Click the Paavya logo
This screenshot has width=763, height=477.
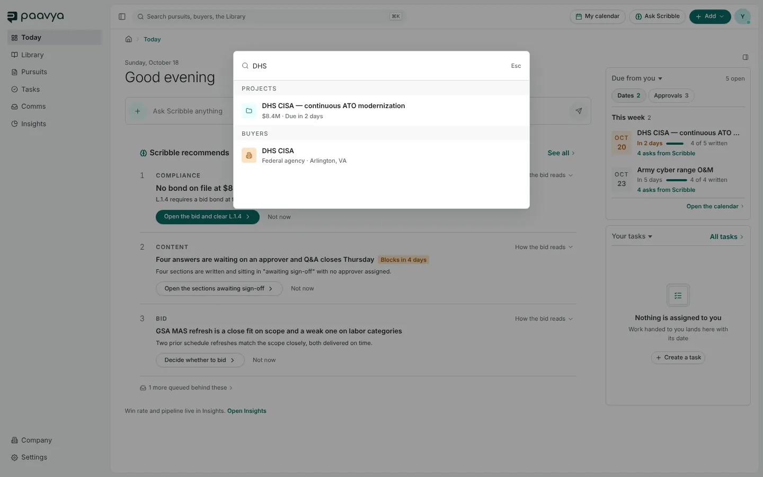pos(36,16)
